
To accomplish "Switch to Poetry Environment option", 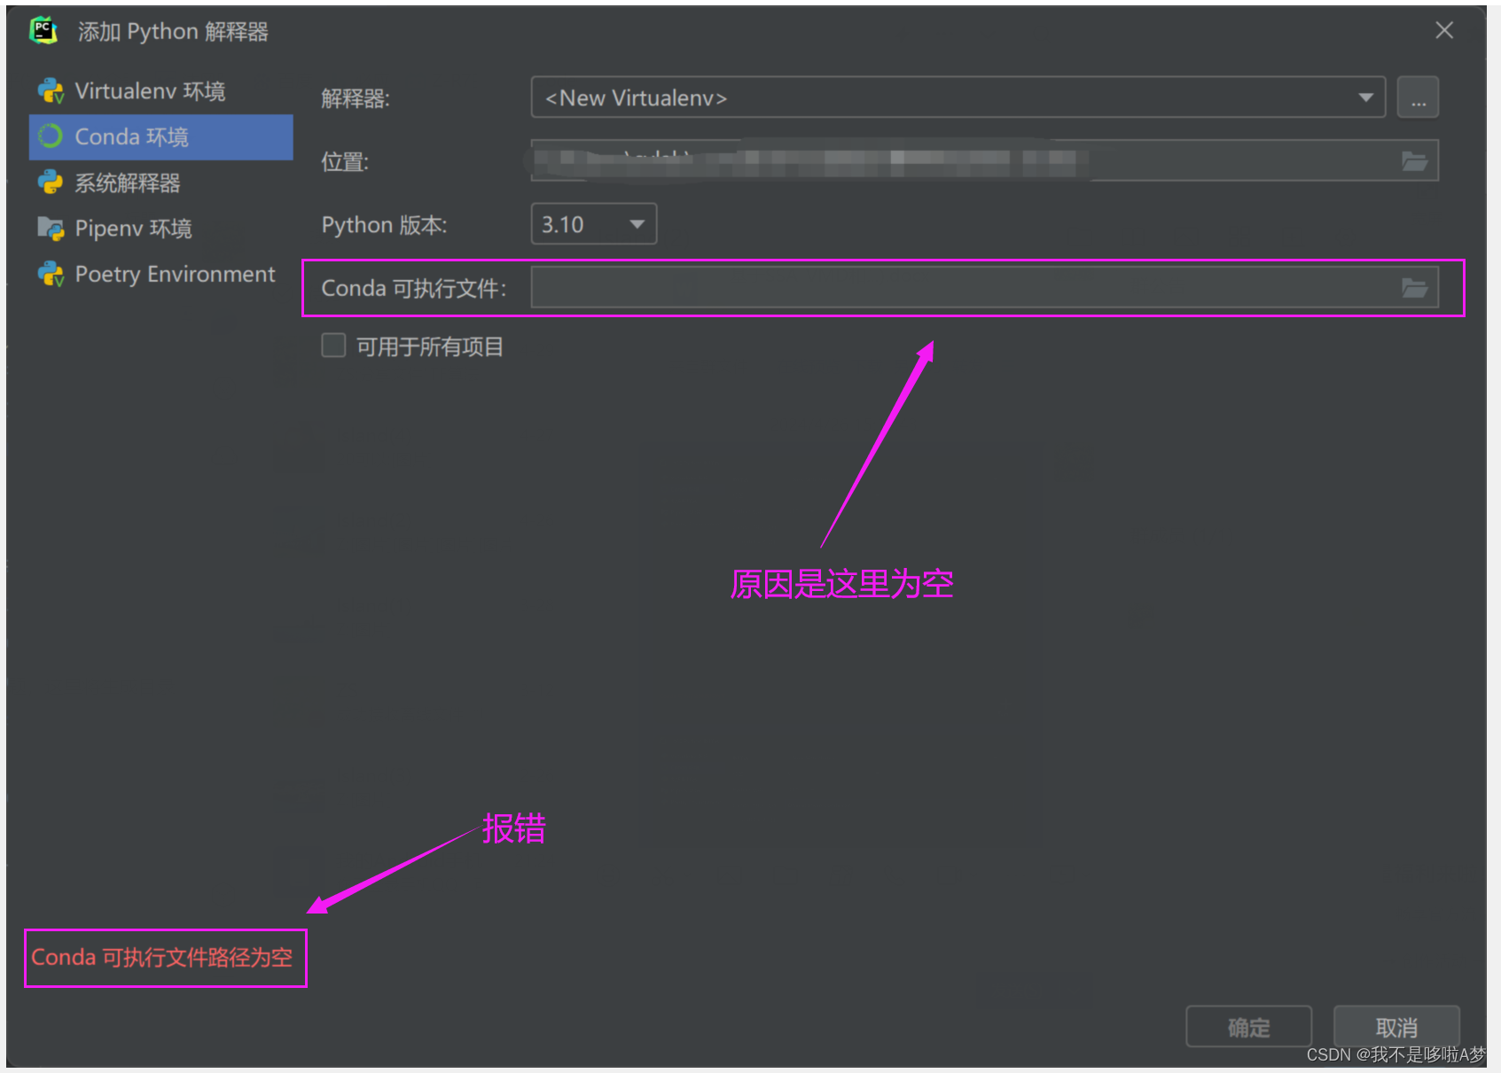I will click(x=160, y=275).
